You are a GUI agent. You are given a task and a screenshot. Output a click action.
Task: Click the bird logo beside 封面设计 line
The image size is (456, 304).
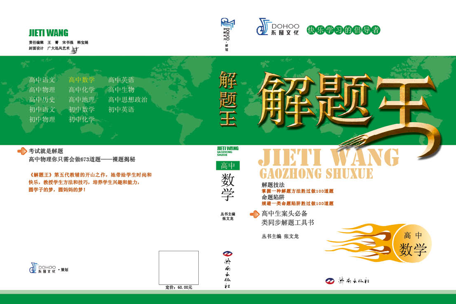coord(75,50)
